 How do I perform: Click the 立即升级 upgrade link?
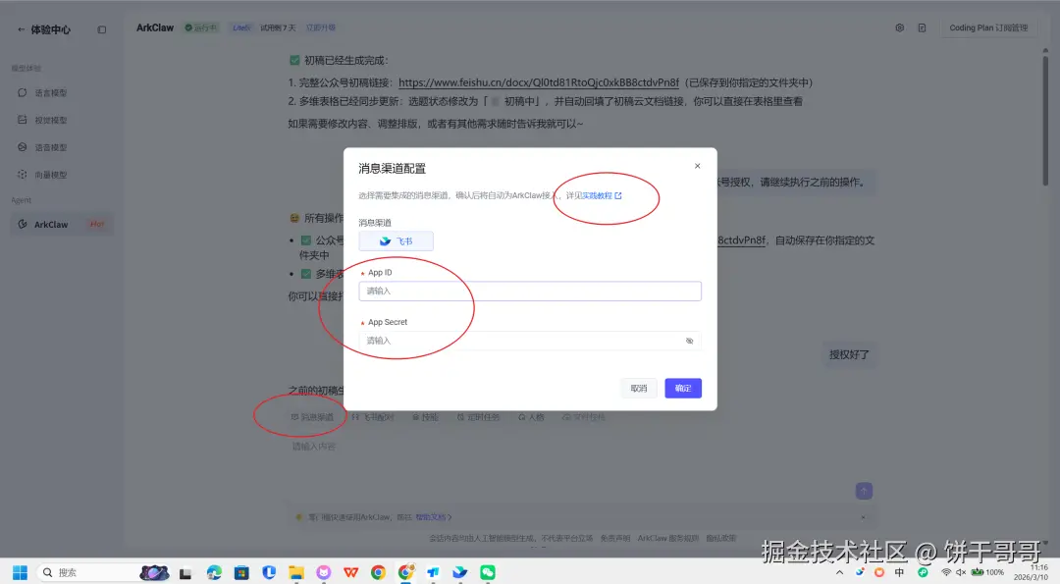(x=320, y=27)
